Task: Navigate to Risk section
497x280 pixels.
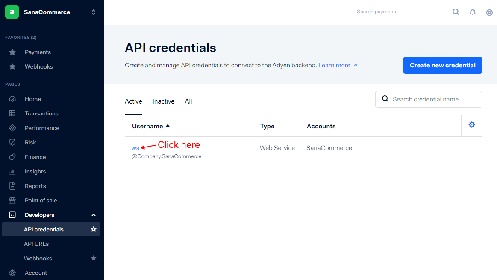Action: pyautogui.click(x=30, y=142)
